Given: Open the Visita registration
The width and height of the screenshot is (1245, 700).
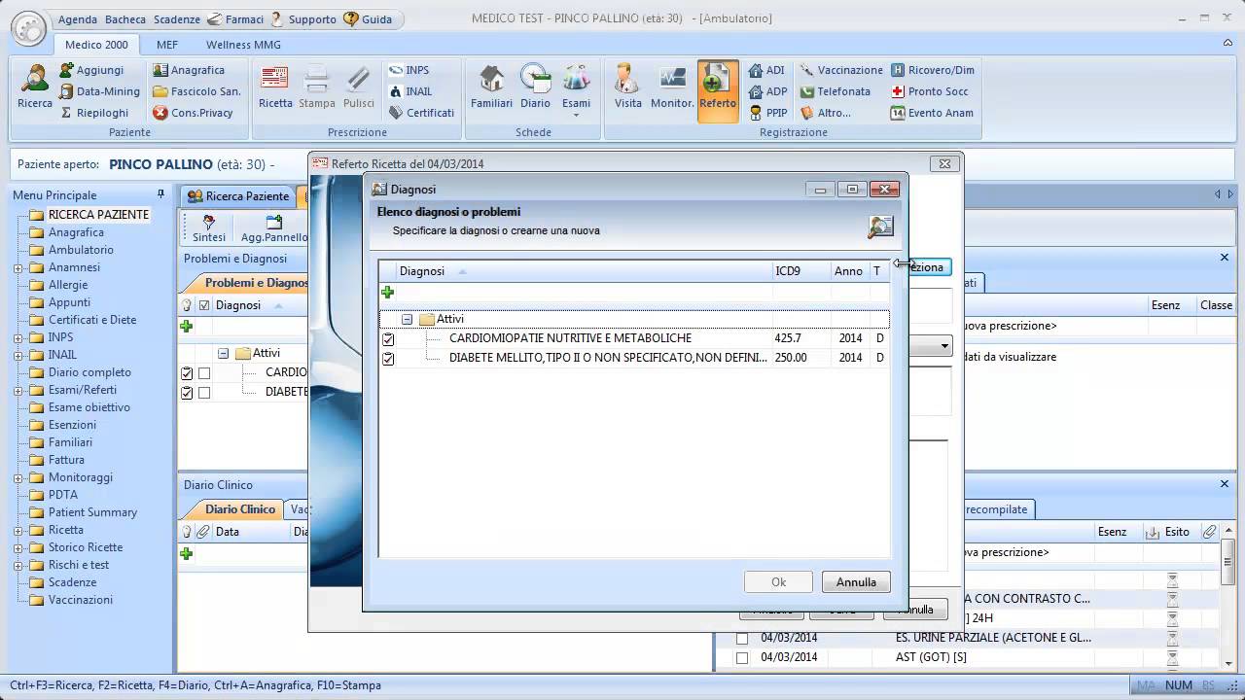Looking at the screenshot, I should pos(628,87).
